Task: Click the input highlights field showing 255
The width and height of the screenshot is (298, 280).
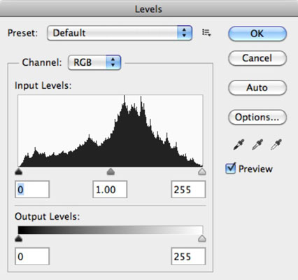Action: pos(188,189)
